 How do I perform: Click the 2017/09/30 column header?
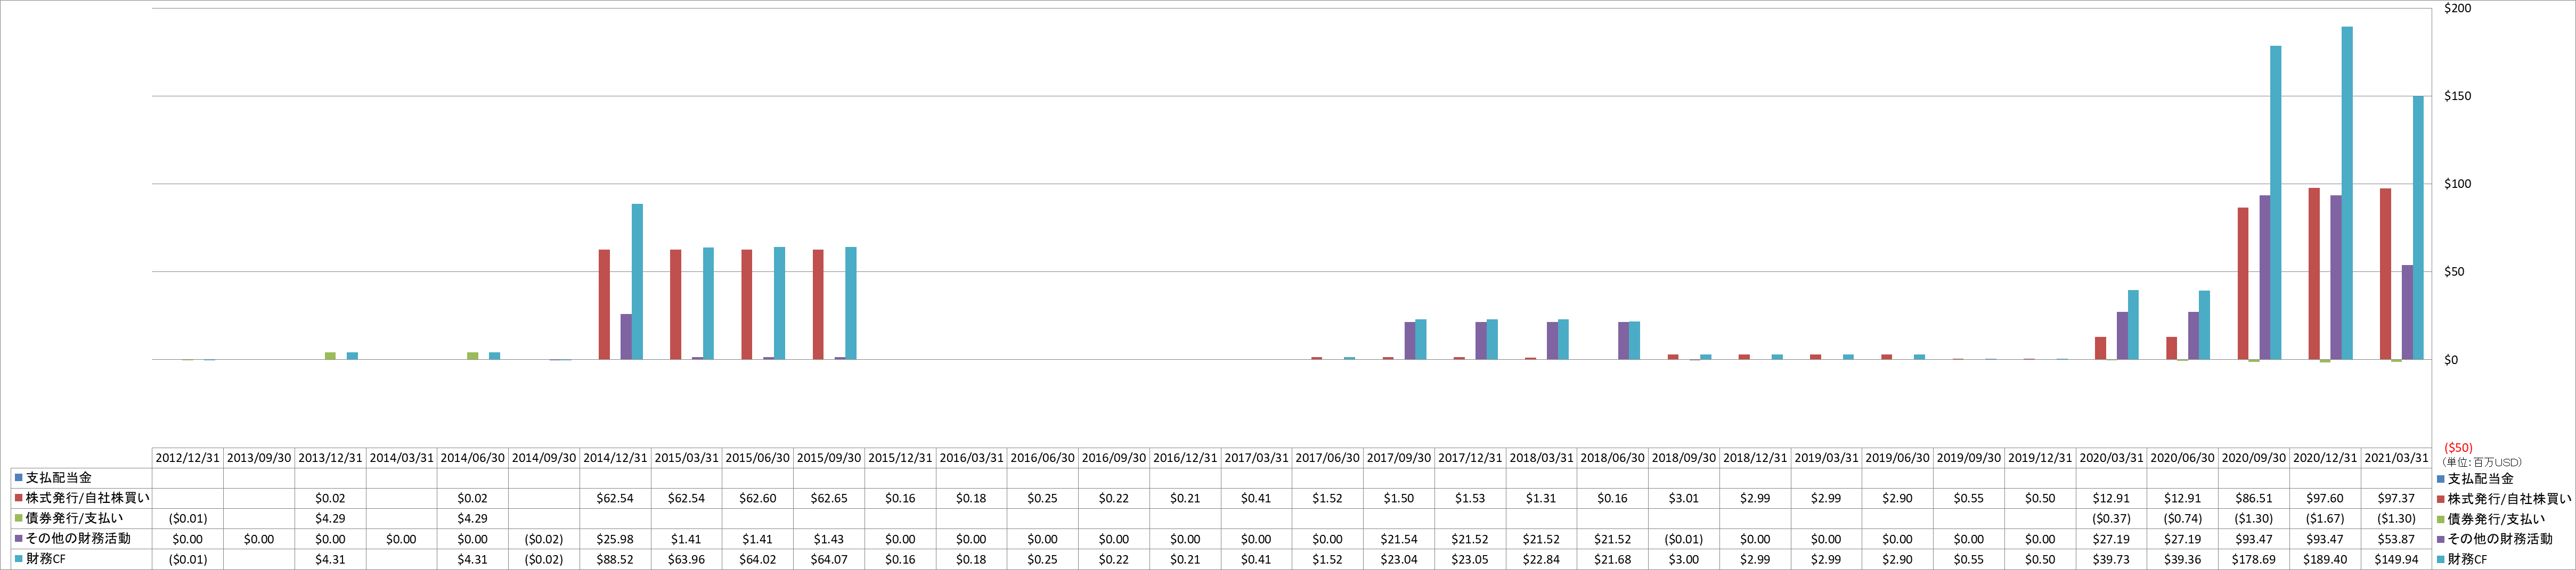(1399, 458)
